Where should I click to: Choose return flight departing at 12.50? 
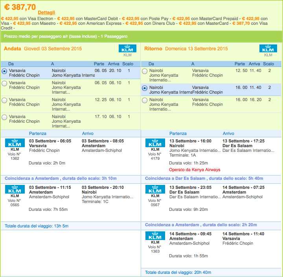tap(145, 71)
